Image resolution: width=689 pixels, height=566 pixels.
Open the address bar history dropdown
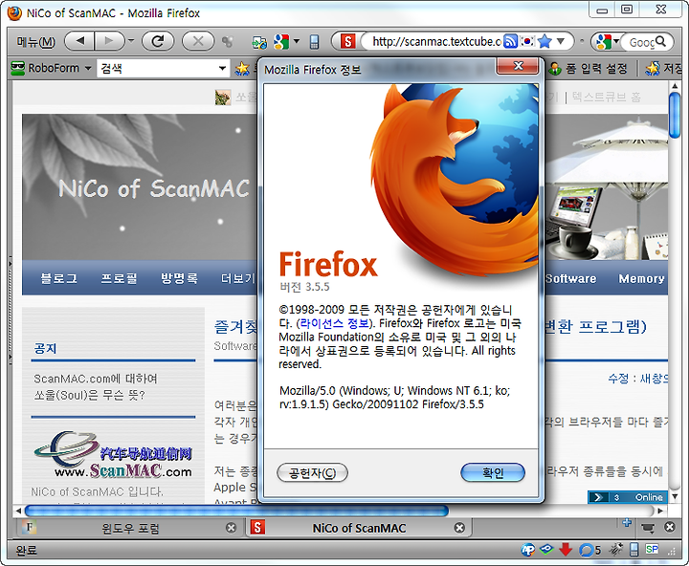(561, 41)
